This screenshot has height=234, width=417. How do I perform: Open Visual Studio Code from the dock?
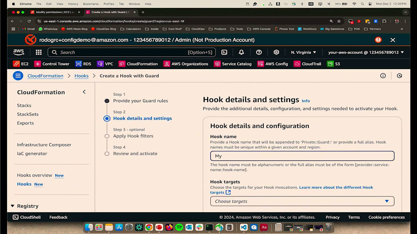(x=244, y=227)
